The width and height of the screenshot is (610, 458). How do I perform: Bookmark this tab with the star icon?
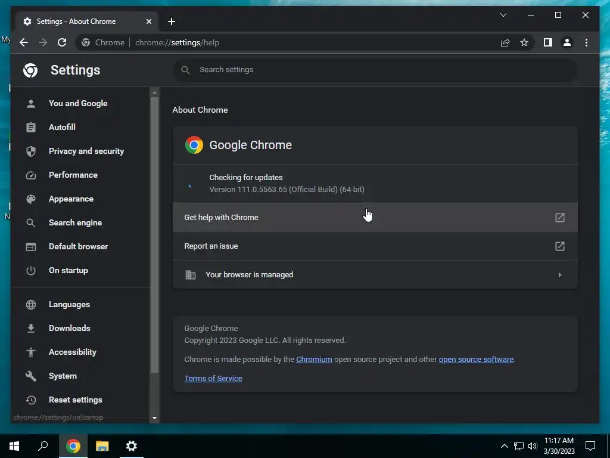(524, 42)
